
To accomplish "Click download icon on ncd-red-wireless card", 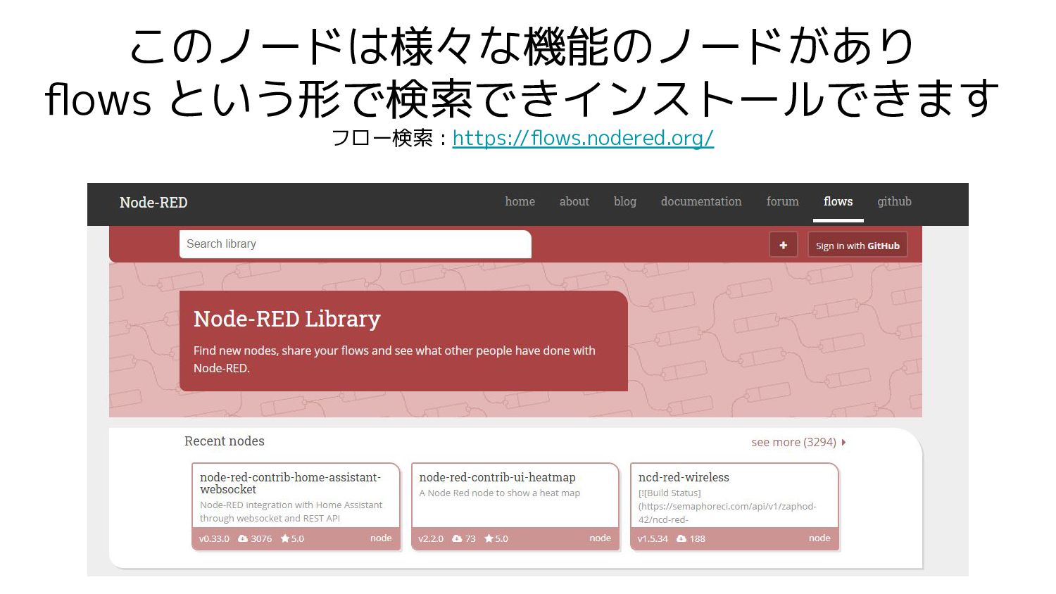I will coord(681,538).
